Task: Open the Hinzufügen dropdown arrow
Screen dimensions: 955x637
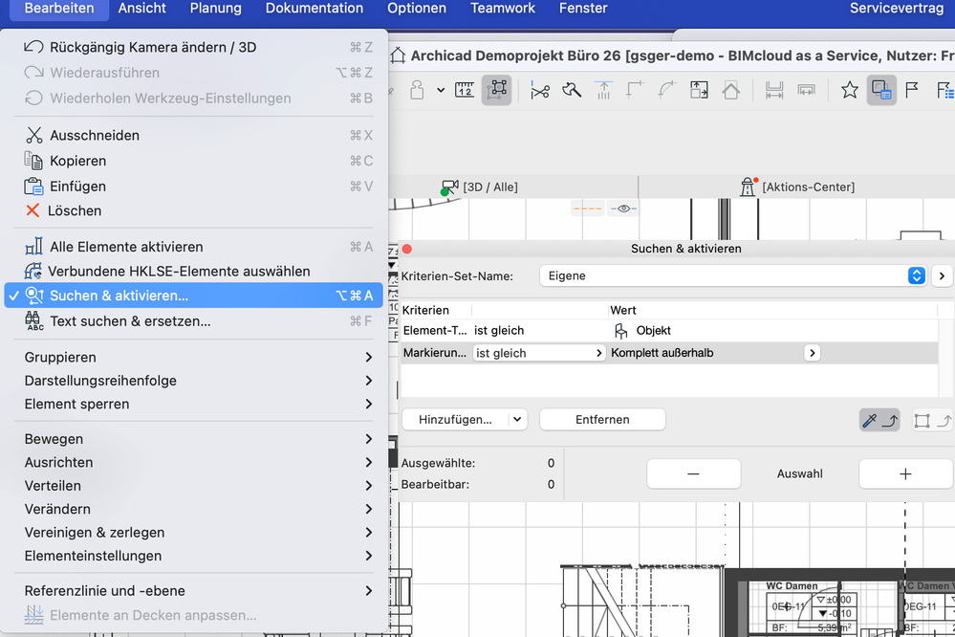Action: [517, 419]
